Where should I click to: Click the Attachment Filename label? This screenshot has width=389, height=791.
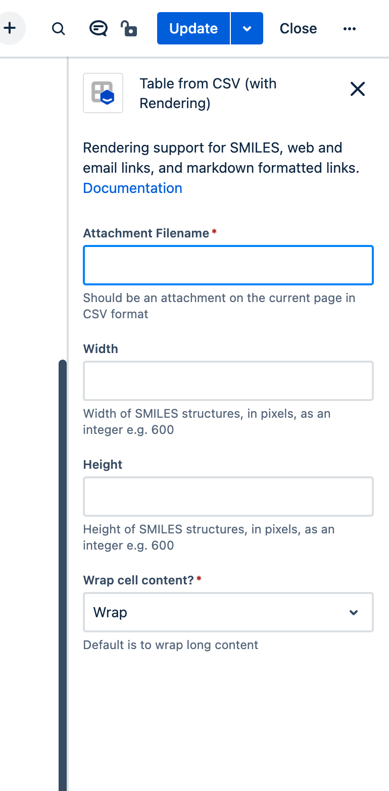[x=146, y=233]
